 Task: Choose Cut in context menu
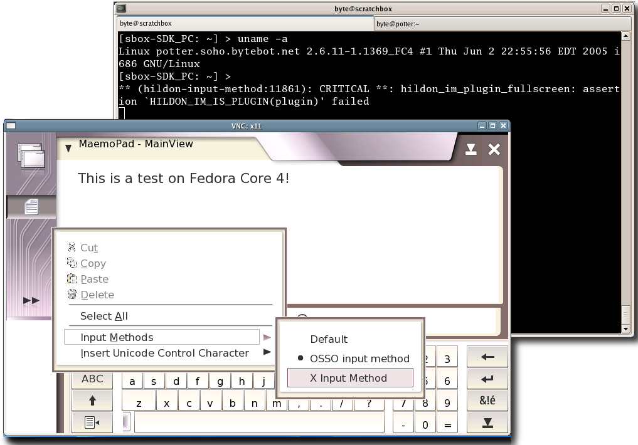click(x=88, y=248)
